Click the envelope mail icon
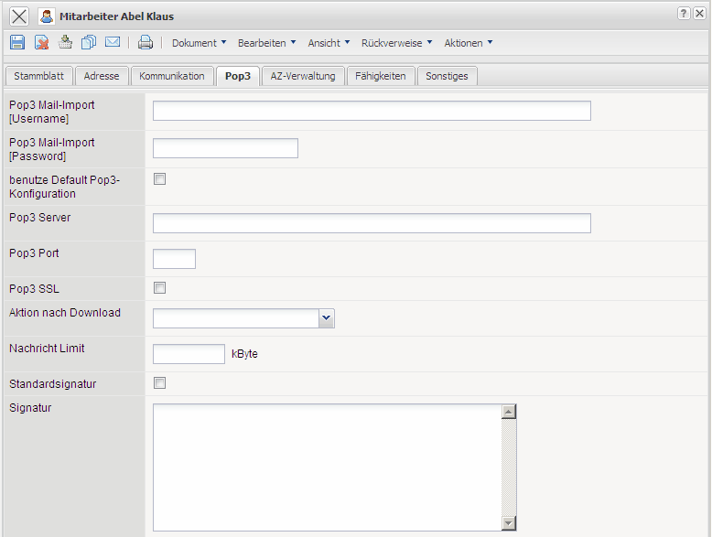 coord(113,42)
